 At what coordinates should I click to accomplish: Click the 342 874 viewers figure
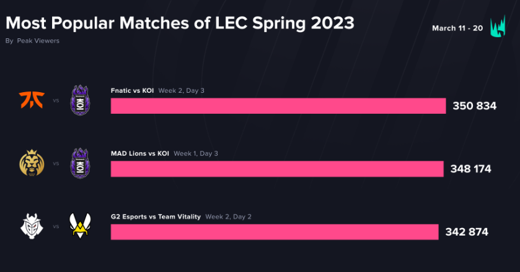click(x=467, y=232)
